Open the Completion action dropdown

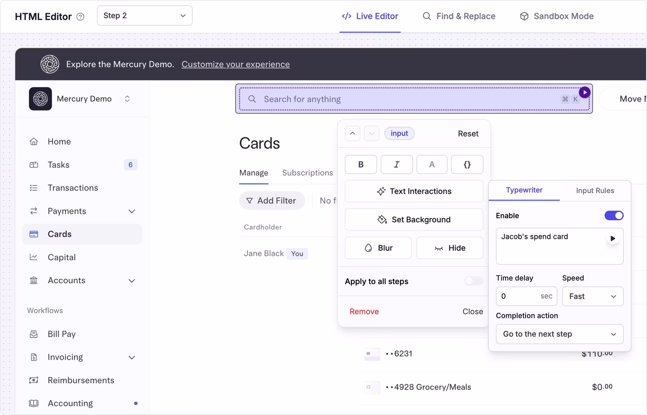coord(559,334)
